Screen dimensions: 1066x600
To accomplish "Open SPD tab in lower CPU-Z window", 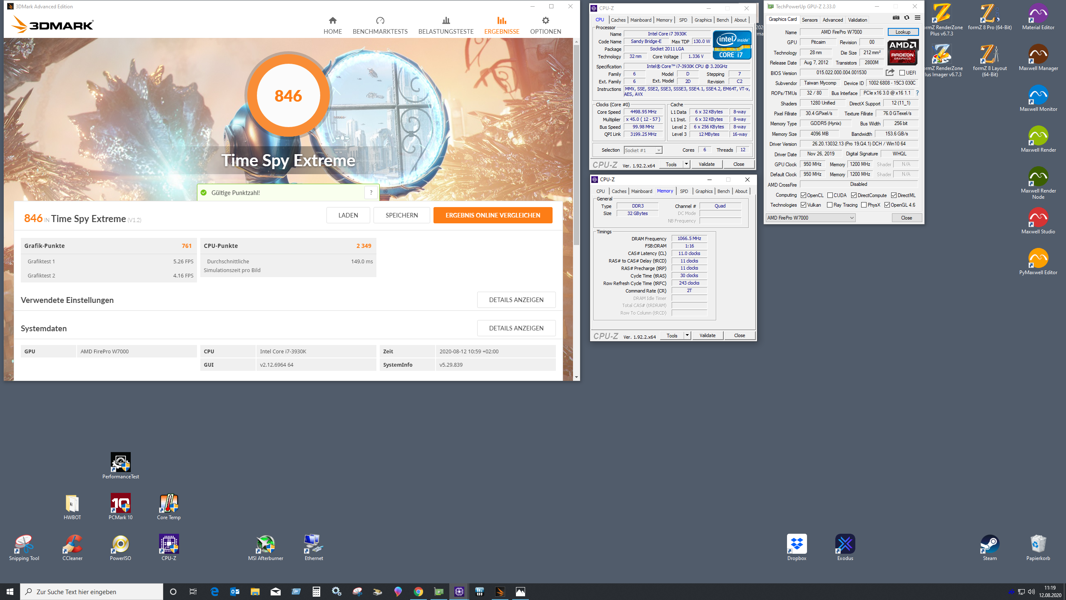I will [x=684, y=191].
